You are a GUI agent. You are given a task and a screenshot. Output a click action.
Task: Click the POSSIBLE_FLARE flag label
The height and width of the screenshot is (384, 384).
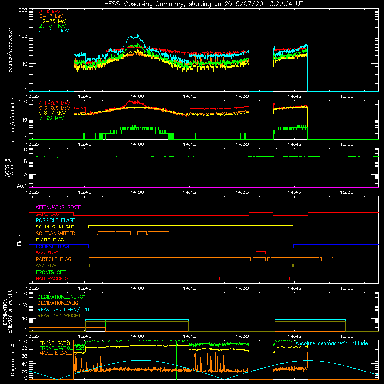55,220
